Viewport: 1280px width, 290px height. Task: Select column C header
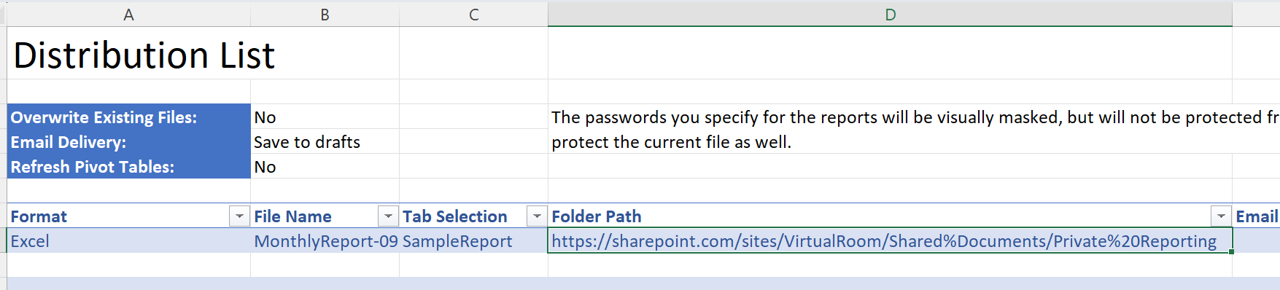pos(473,15)
